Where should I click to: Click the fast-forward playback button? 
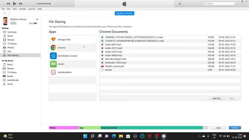pyautogui.click(x=21, y=3)
